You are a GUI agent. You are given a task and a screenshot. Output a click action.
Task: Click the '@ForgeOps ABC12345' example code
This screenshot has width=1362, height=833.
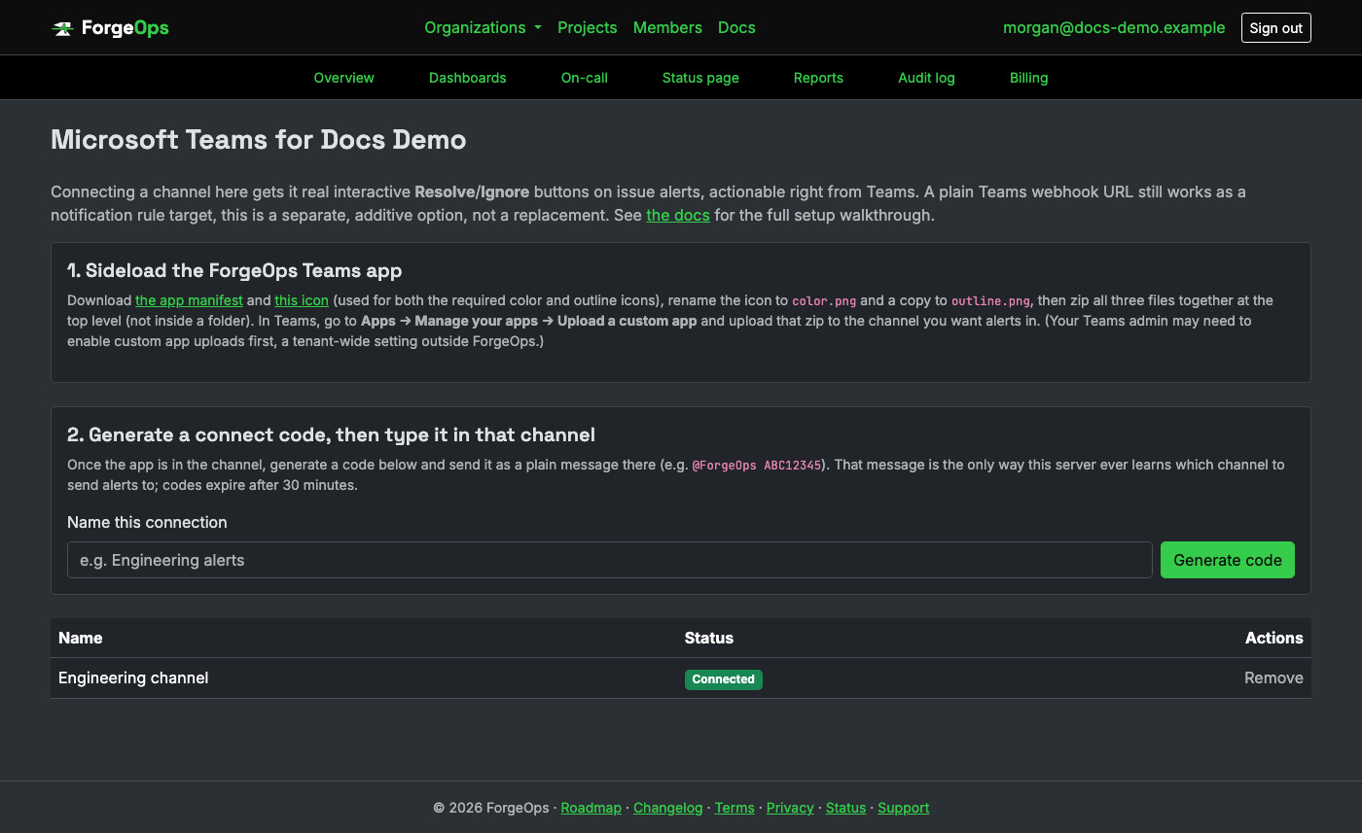(x=757, y=466)
